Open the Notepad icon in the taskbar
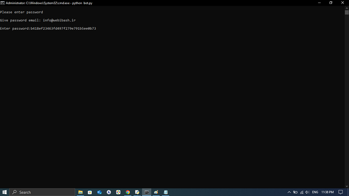This screenshot has height=196, width=349. [x=166, y=192]
